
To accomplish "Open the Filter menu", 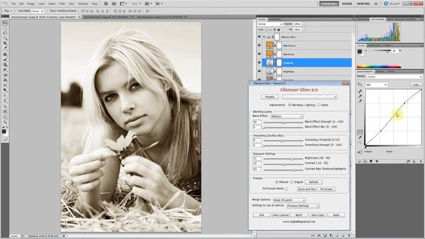I will [x=62, y=4].
